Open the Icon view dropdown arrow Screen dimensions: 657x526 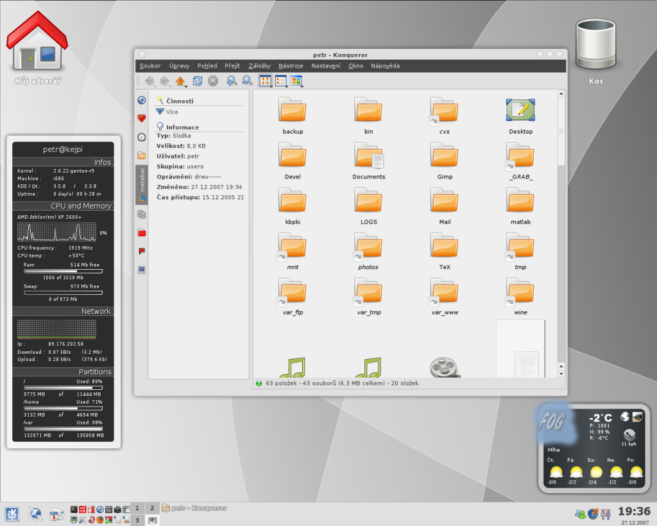pyautogui.click(x=271, y=86)
